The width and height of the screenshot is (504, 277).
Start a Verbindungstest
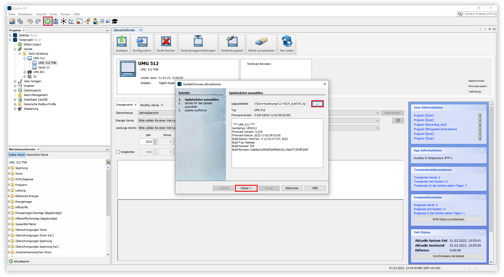pyautogui.click(x=232, y=43)
